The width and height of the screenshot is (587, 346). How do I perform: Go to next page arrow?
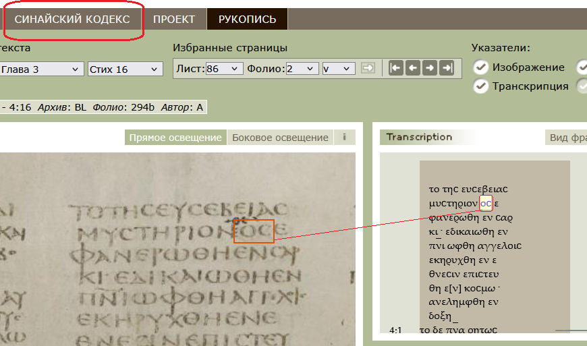click(x=430, y=68)
